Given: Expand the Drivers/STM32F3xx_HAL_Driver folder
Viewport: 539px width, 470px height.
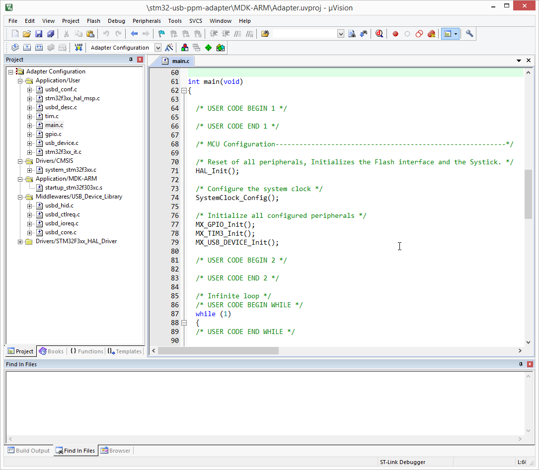Looking at the screenshot, I should coord(20,242).
